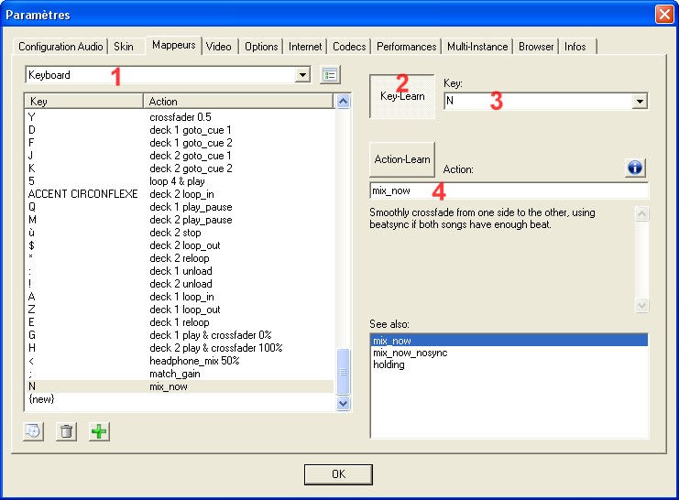Select the Codecs tab
Screen dimensions: 679x500
[x=349, y=46]
